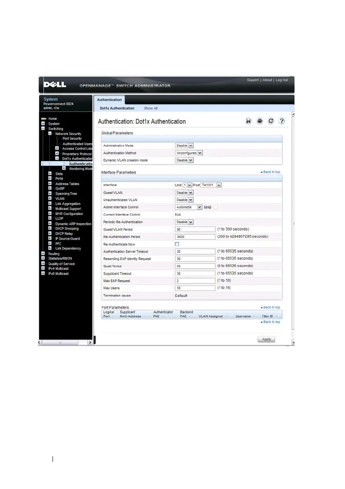The image size is (345, 489).
Task: Expand the Quality of Service node
Action: click(x=43, y=263)
